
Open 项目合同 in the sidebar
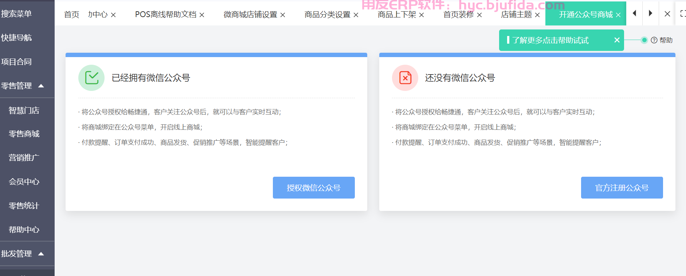tap(16, 62)
